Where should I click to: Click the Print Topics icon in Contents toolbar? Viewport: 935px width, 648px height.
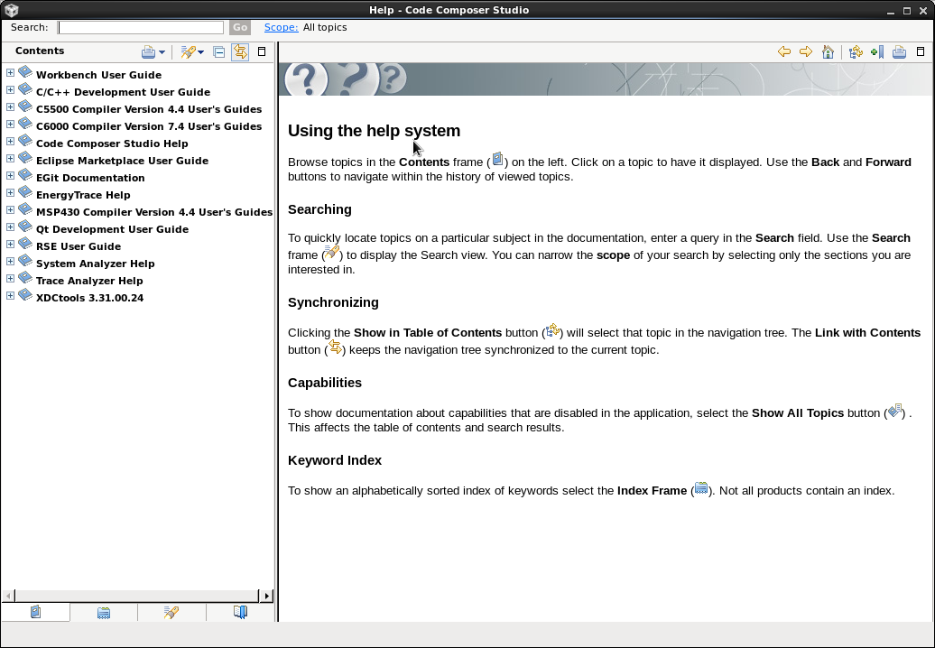[148, 52]
